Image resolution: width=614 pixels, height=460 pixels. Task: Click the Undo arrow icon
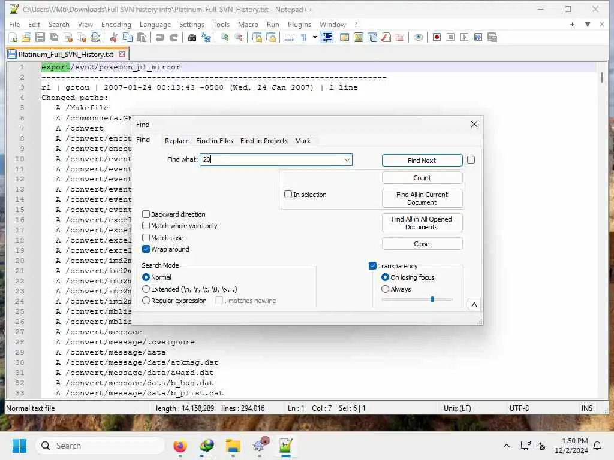point(159,38)
